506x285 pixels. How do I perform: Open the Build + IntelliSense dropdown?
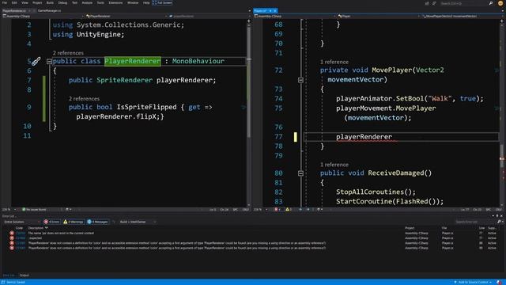pyautogui.click(x=138, y=222)
